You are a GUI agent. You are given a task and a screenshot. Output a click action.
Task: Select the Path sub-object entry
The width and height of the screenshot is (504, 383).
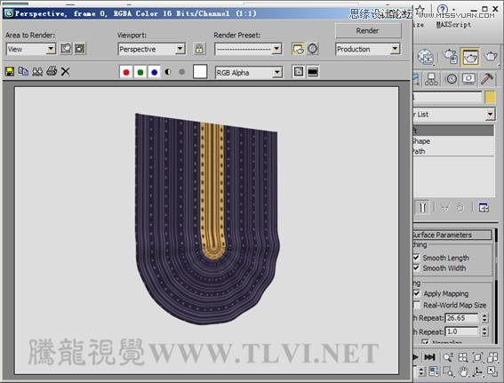coord(453,151)
